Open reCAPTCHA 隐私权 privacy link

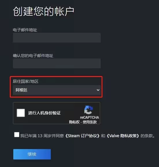click(x=74, y=122)
